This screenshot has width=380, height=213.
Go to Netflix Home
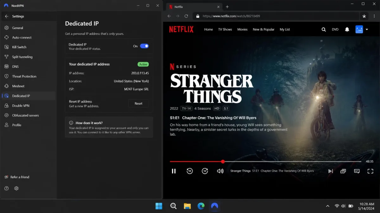tap(208, 29)
